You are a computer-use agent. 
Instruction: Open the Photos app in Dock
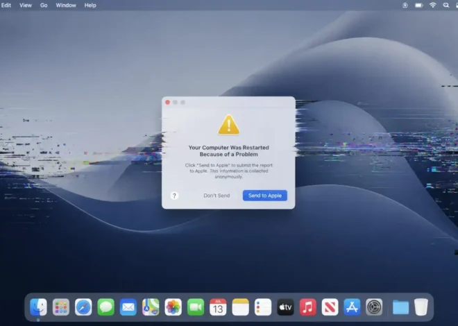point(173,307)
